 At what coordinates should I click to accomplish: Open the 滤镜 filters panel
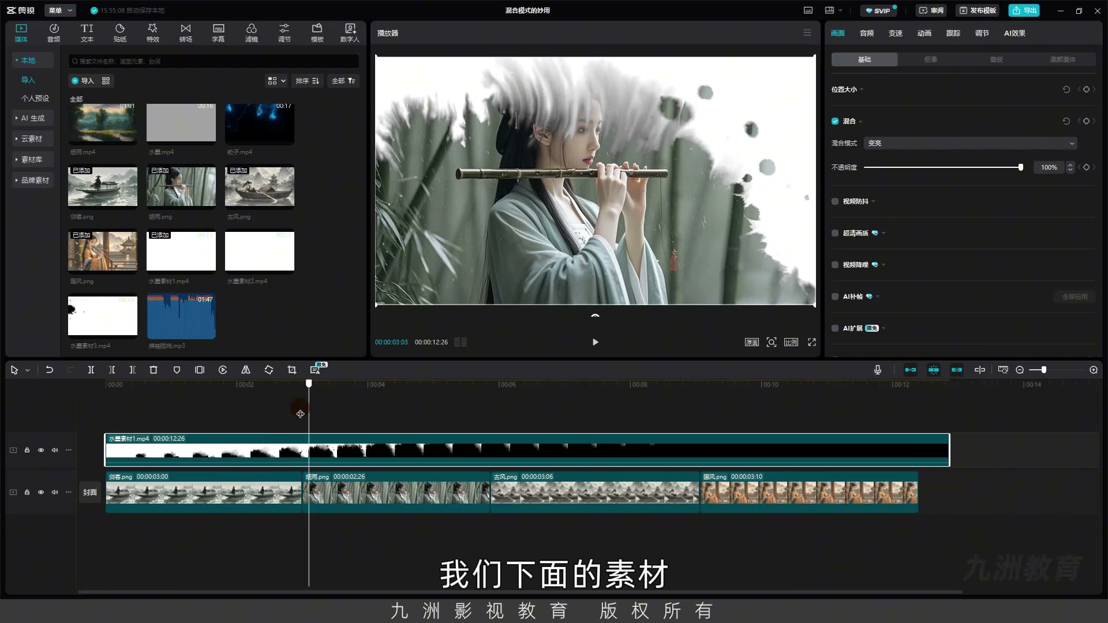(x=251, y=33)
